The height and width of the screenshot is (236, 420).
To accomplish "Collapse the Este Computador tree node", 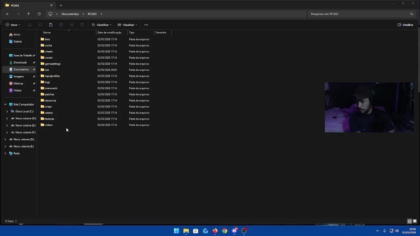I will [x=5, y=105].
